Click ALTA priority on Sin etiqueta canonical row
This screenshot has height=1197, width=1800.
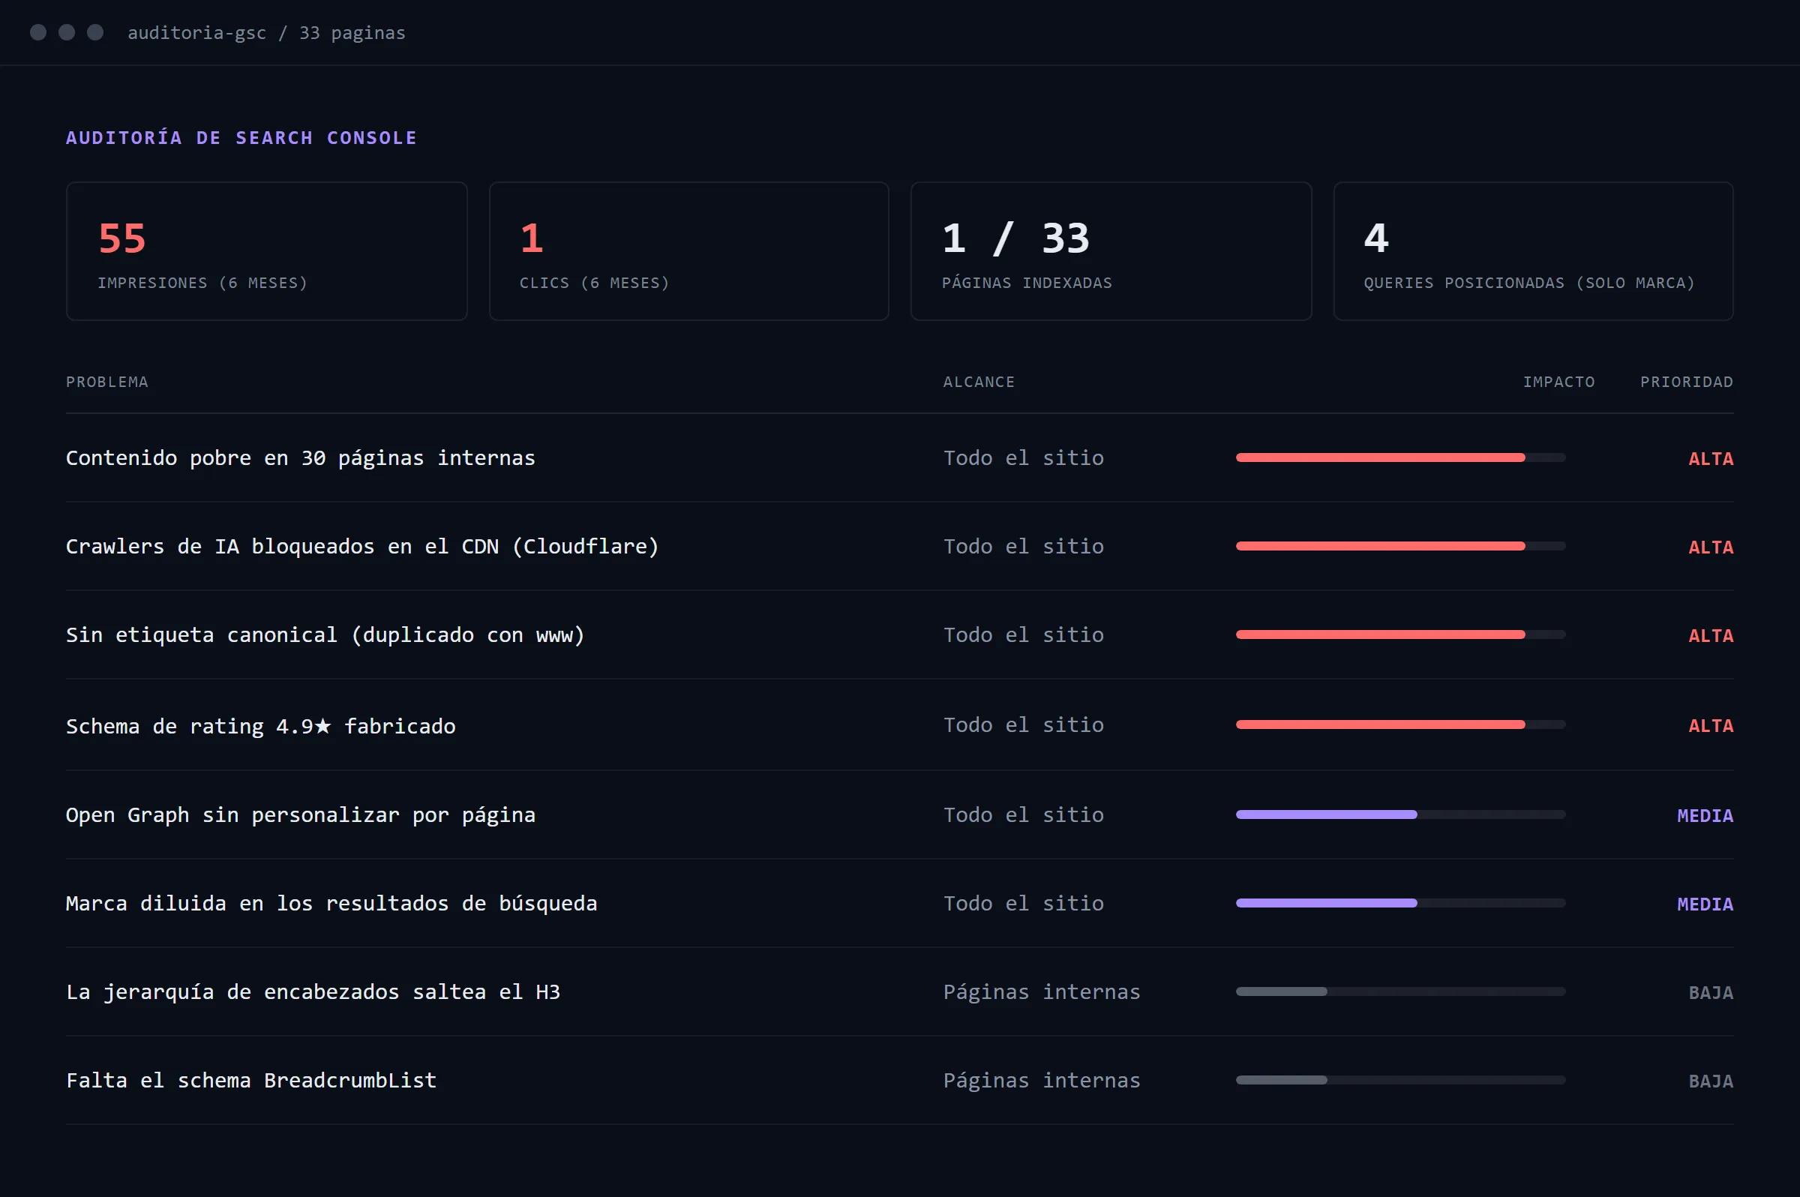point(1711,636)
